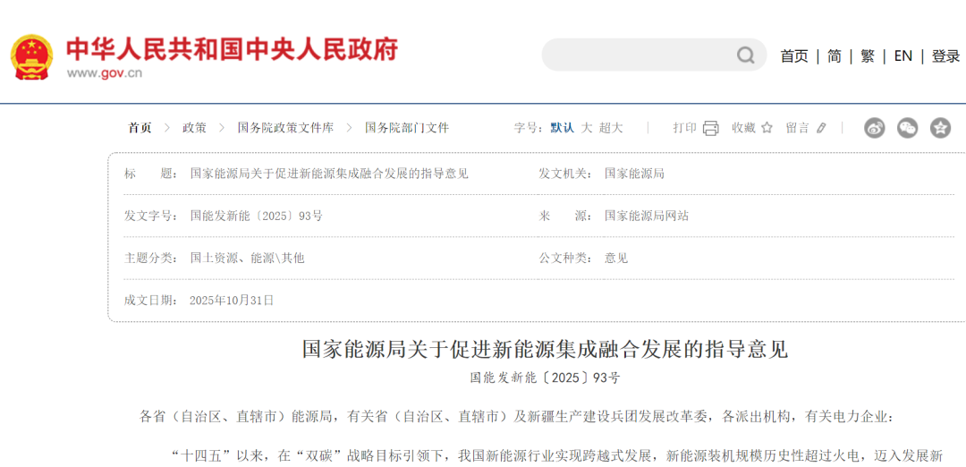This screenshot has height=467, width=966.
Task: Open 国务院部门文件 breadcrumb link
Action: pos(407,128)
